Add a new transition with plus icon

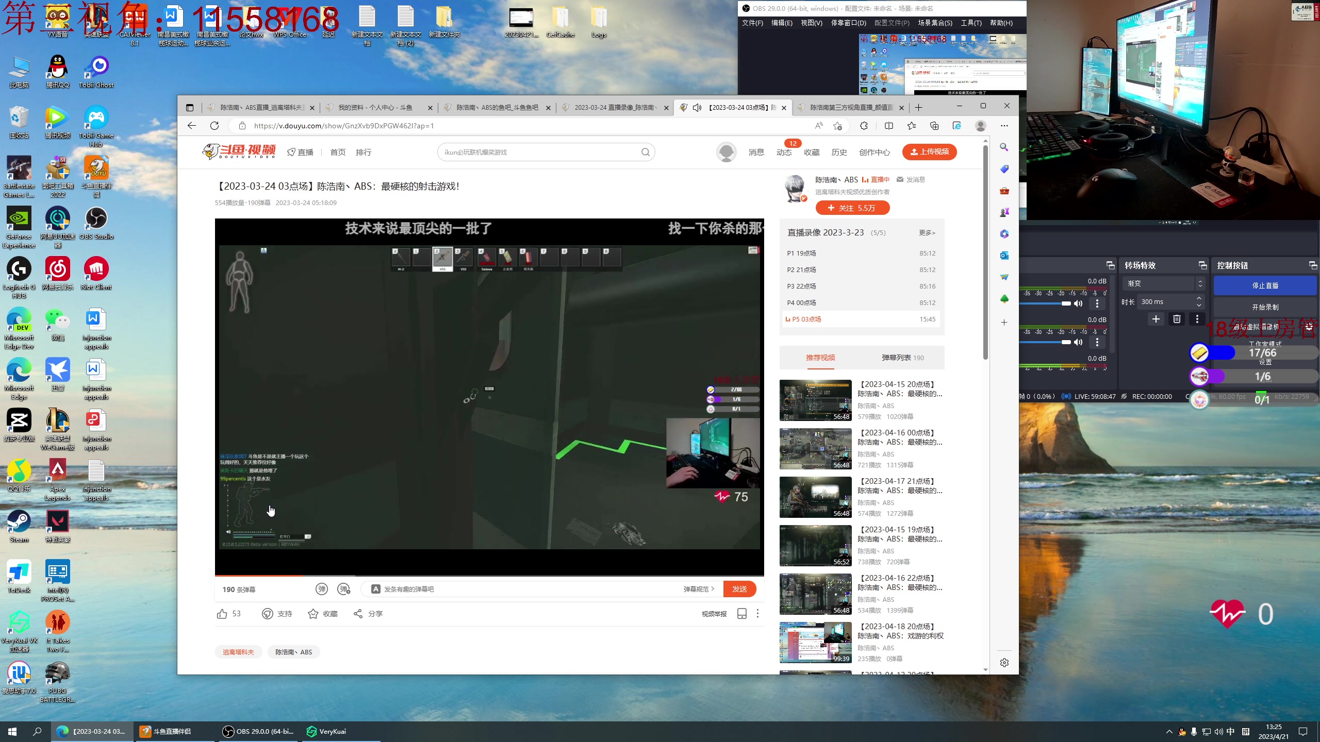click(1156, 319)
